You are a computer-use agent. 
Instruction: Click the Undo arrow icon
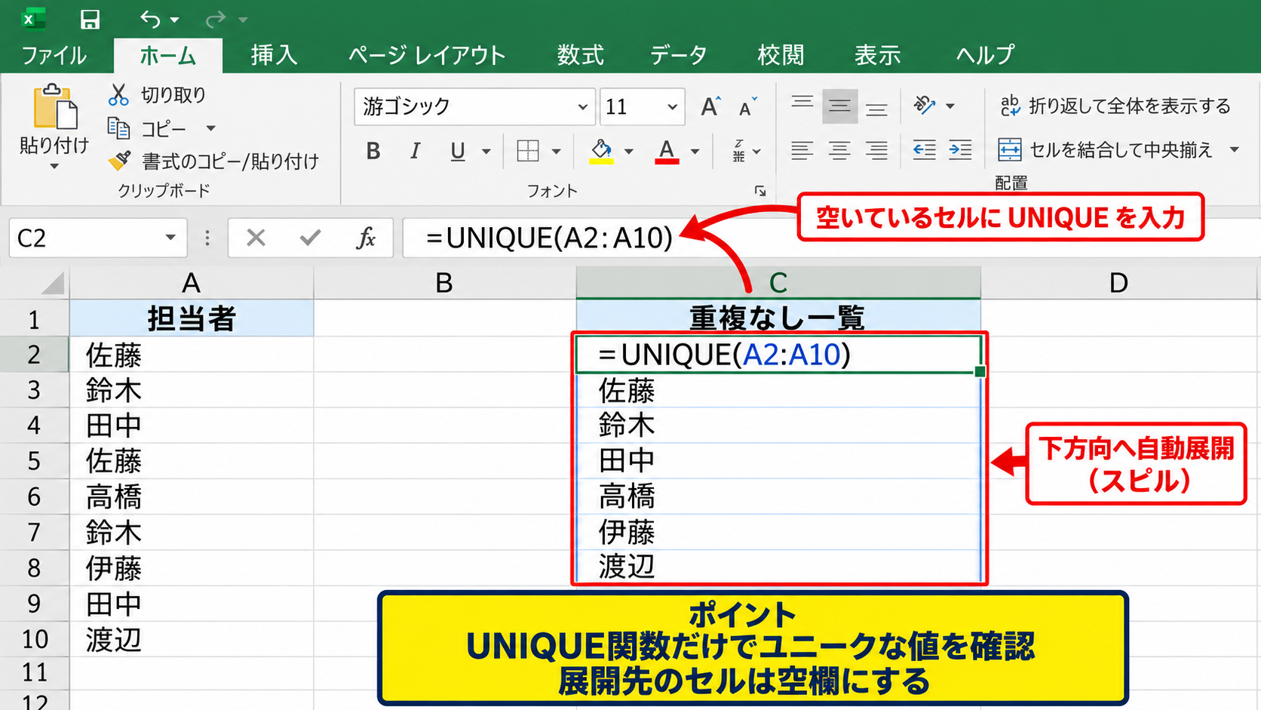click(x=150, y=19)
